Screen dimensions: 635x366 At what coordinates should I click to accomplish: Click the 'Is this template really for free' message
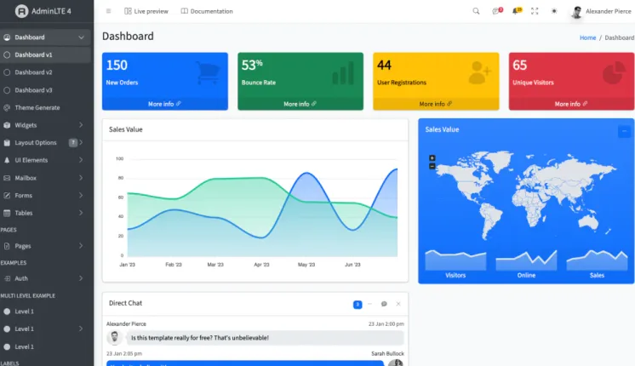[266, 338]
